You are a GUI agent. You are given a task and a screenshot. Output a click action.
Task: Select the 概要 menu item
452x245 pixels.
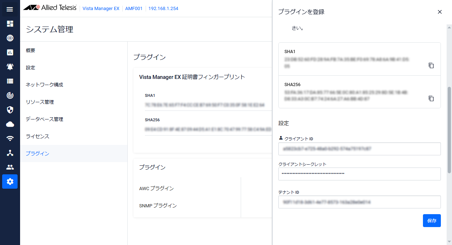pos(31,51)
